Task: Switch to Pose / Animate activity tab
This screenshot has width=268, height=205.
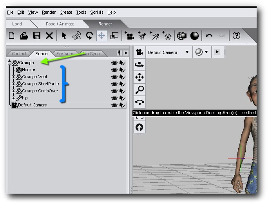Action: pyautogui.click(x=60, y=24)
